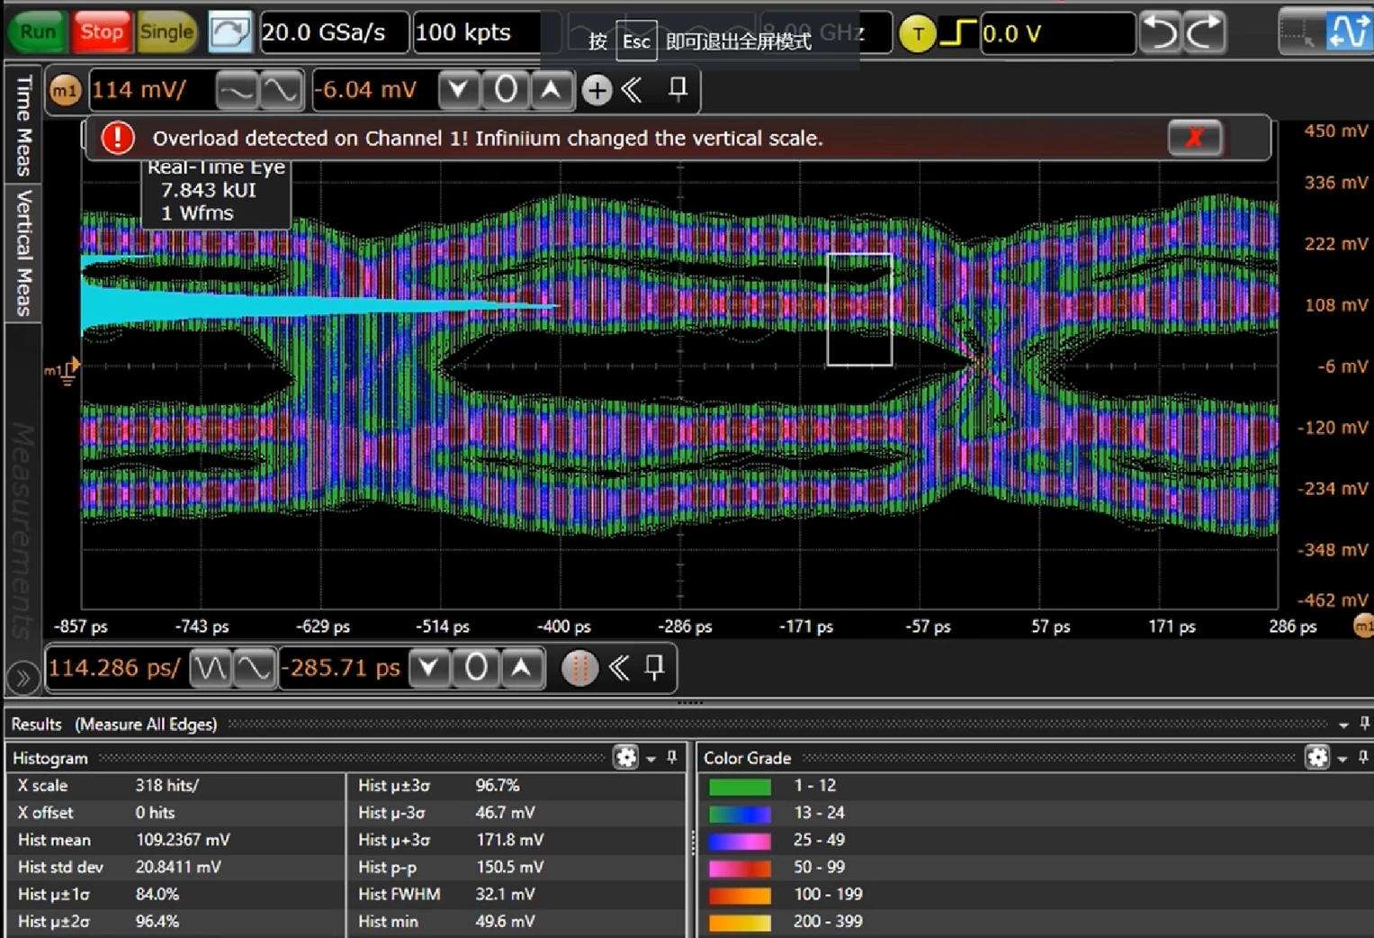
Task: Open Color Grade settings gear
Action: (x=1316, y=758)
